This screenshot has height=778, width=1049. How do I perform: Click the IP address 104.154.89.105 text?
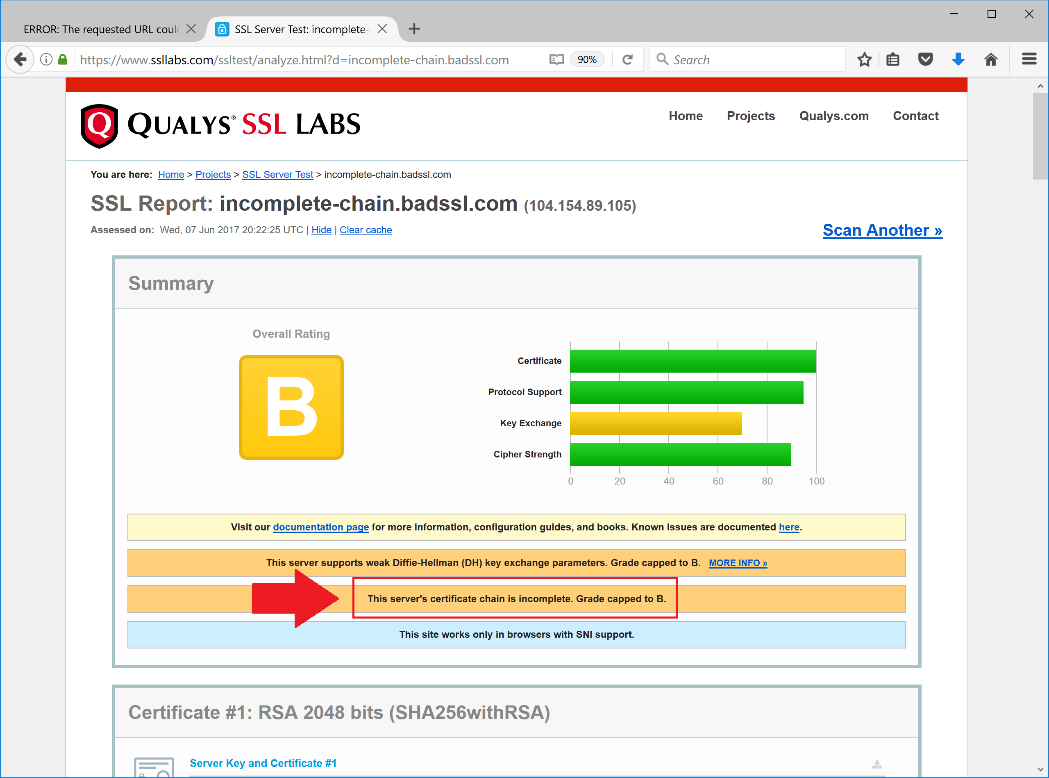click(x=579, y=206)
